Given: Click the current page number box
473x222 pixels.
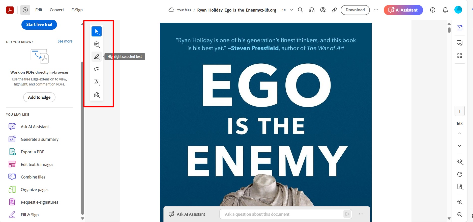Looking at the screenshot, I should [x=459, y=111].
